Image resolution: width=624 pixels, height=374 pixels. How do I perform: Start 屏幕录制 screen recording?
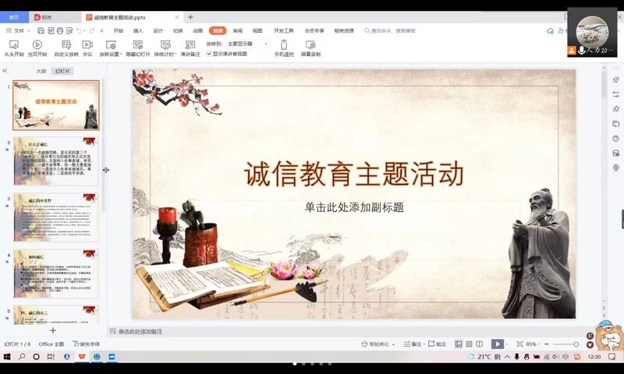click(310, 45)
